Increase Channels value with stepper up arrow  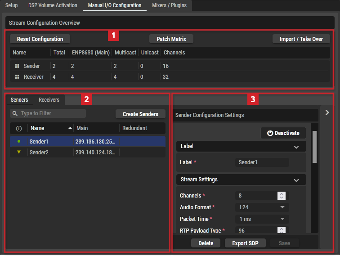tap(282, 194)
